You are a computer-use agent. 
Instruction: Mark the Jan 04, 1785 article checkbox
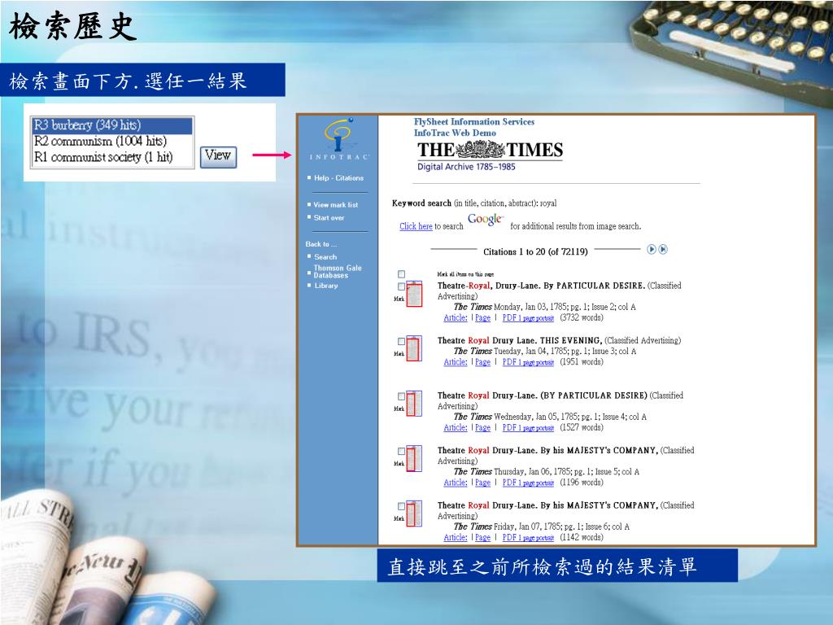pyautogui.click(x=402, y=341)
